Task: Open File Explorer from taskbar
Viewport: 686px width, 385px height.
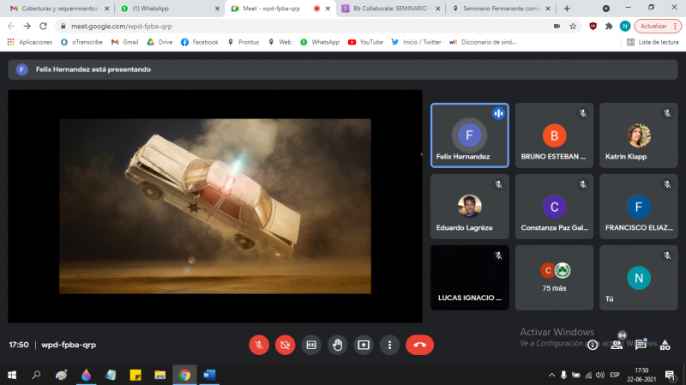Action: pyautogui.click(x=159, y=375)
